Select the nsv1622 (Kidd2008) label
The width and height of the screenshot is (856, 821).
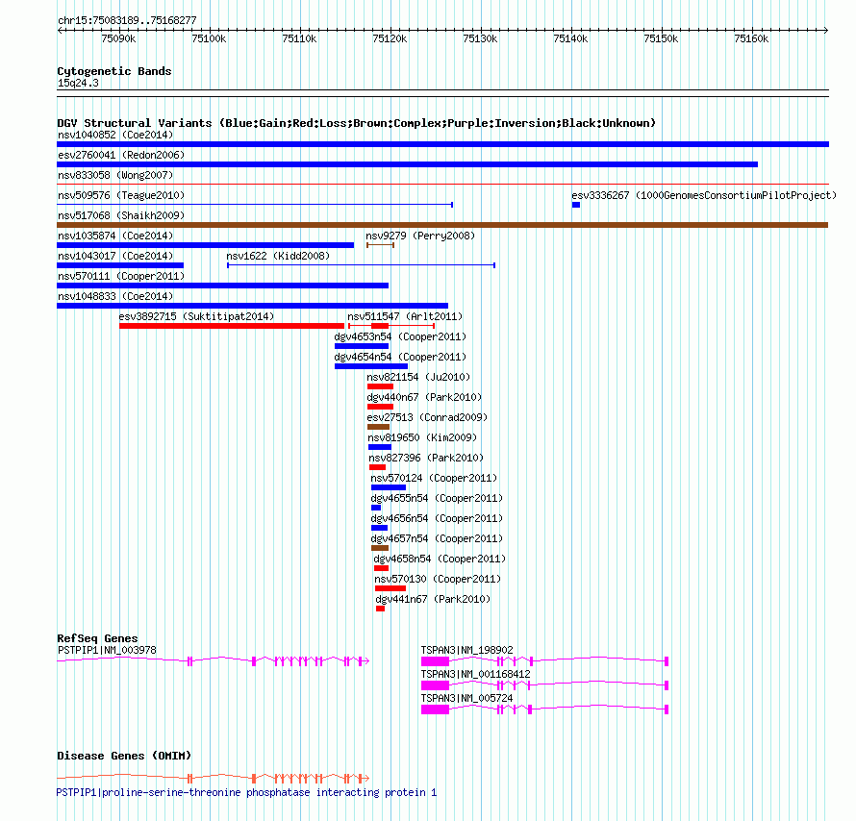pos(278,256)
